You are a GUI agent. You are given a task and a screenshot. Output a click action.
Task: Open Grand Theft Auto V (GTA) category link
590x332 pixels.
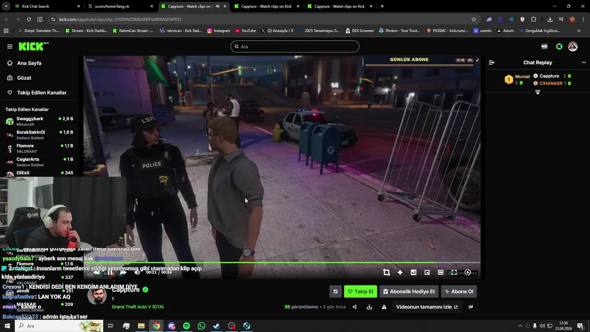(x=137, y=307)
